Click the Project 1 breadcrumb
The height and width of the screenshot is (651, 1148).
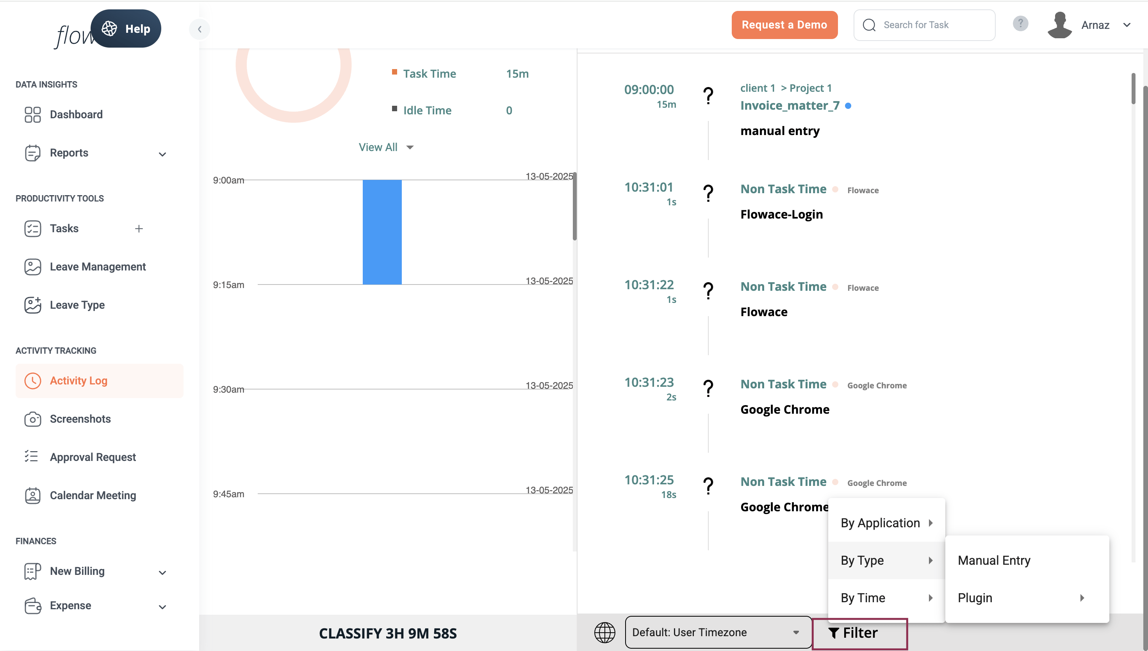click(x=810, y=88)
